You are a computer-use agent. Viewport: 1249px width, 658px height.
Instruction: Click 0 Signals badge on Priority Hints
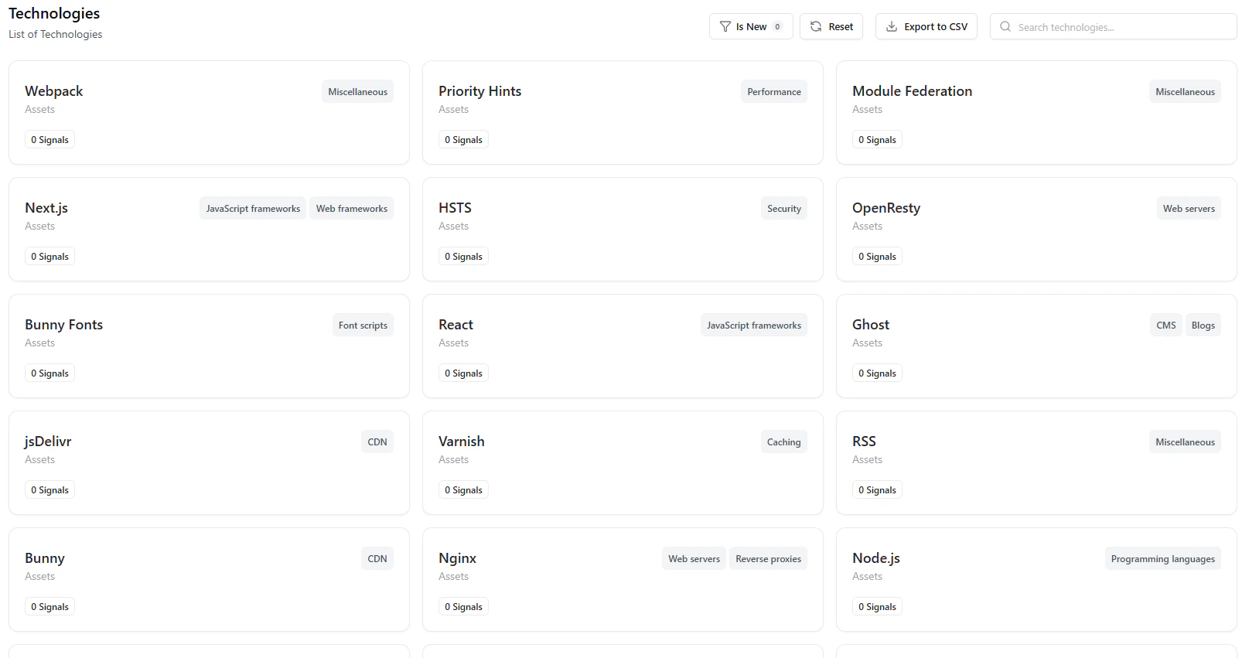[x=463, y=139]
